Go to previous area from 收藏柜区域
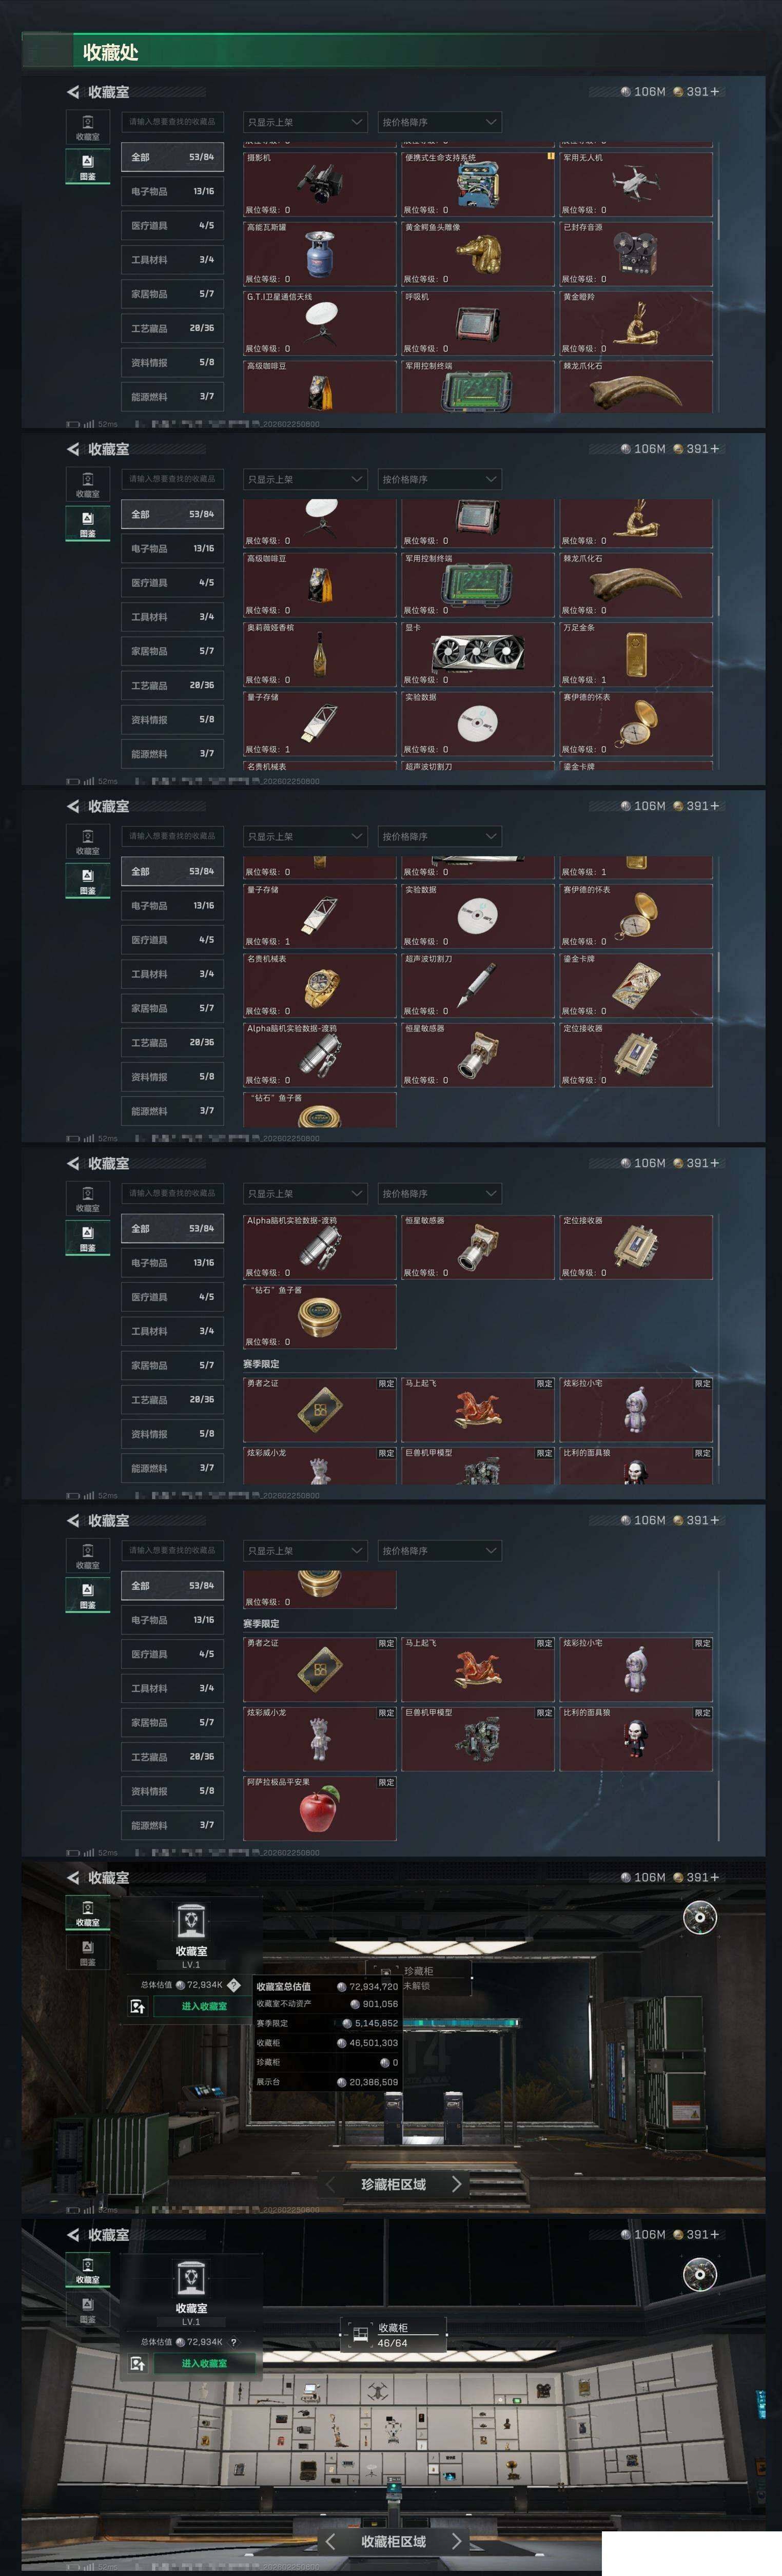This screenshot has width=782, height=2576. (x=330, y=2541)
